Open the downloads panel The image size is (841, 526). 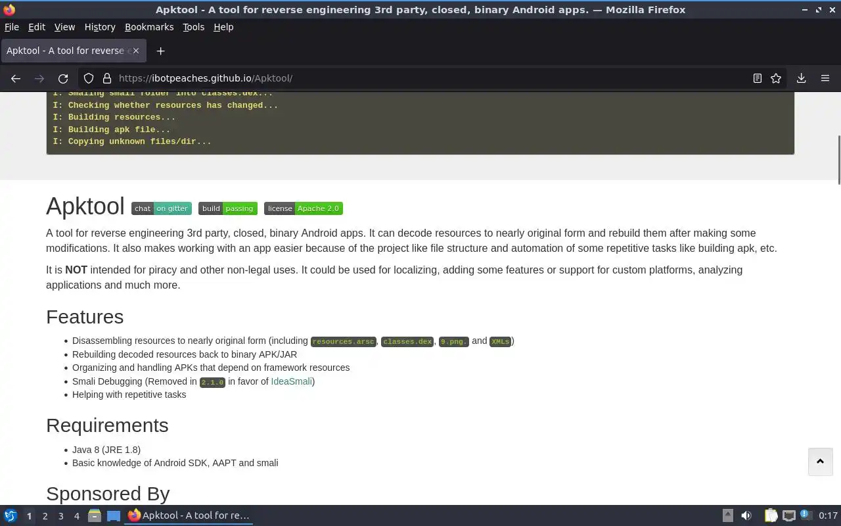click(802, 78)
